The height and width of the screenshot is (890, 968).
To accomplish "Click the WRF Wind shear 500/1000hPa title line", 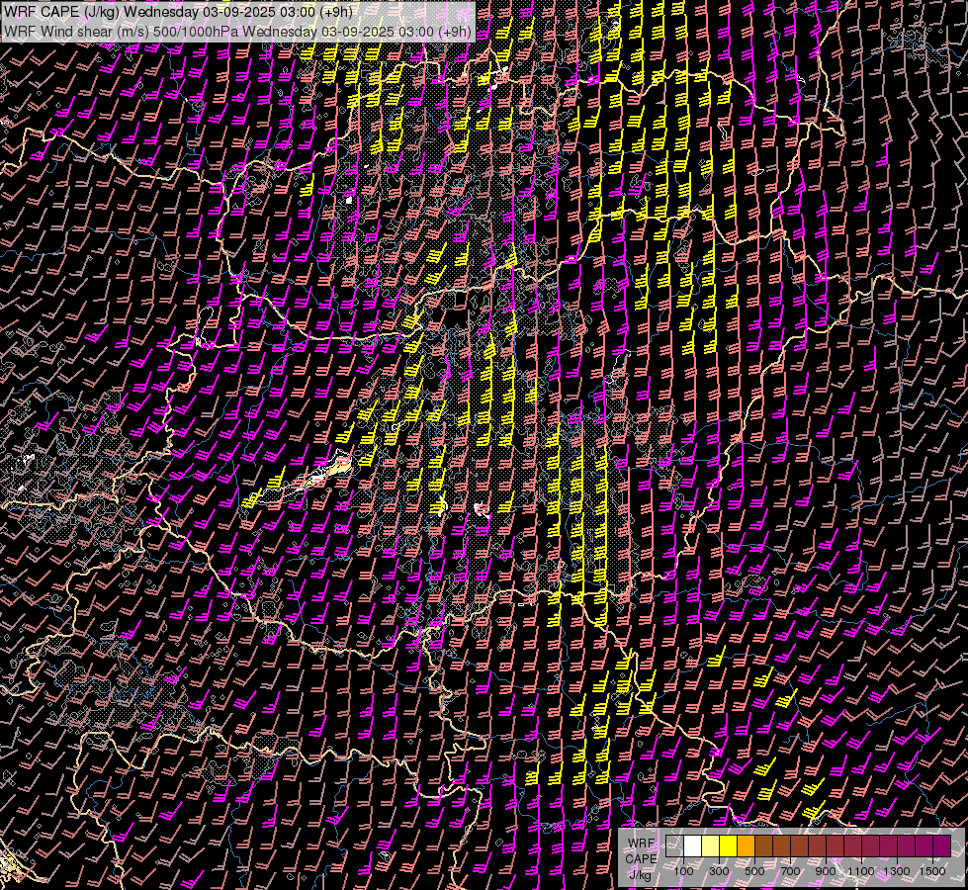I will pyautogui.click(x=237, y=32).
